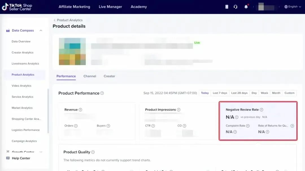The image size is (305, 171).
Task: Click info icon beside Revenue
Action: tap(80, 110)
